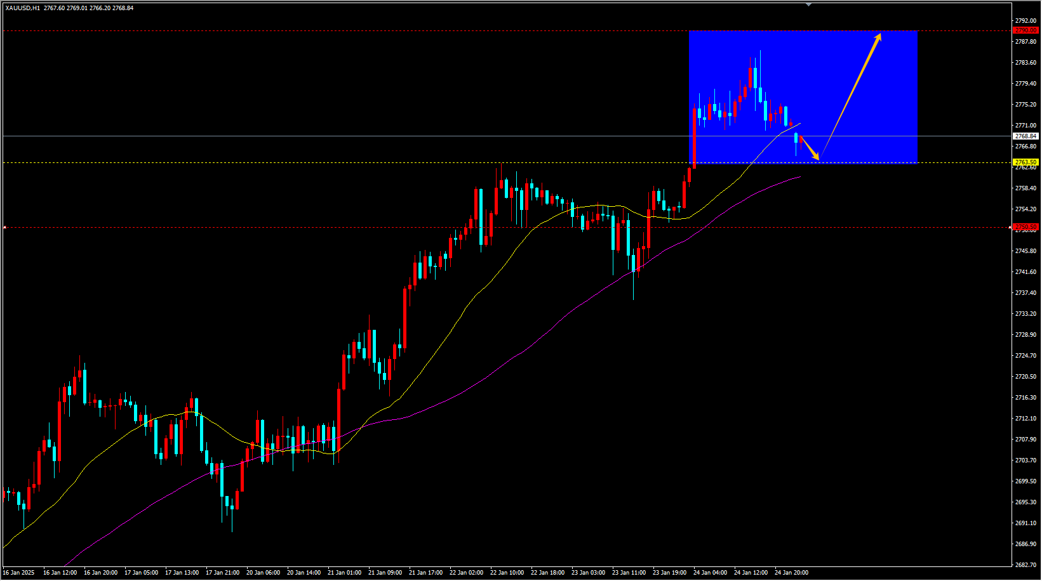Click the 16 Jan 2025 time axis label

coord(19,573)
